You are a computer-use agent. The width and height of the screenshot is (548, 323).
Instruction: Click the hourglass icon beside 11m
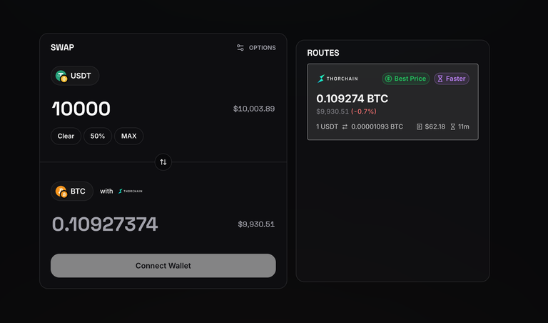point(452,126)
